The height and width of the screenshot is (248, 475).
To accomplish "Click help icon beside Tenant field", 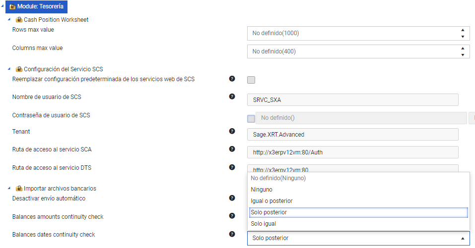I will tap(232, 131).
